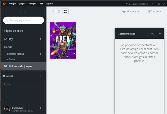167x114 pixels.
Task: Close the Origin window
Action: [x=164, y=4]
